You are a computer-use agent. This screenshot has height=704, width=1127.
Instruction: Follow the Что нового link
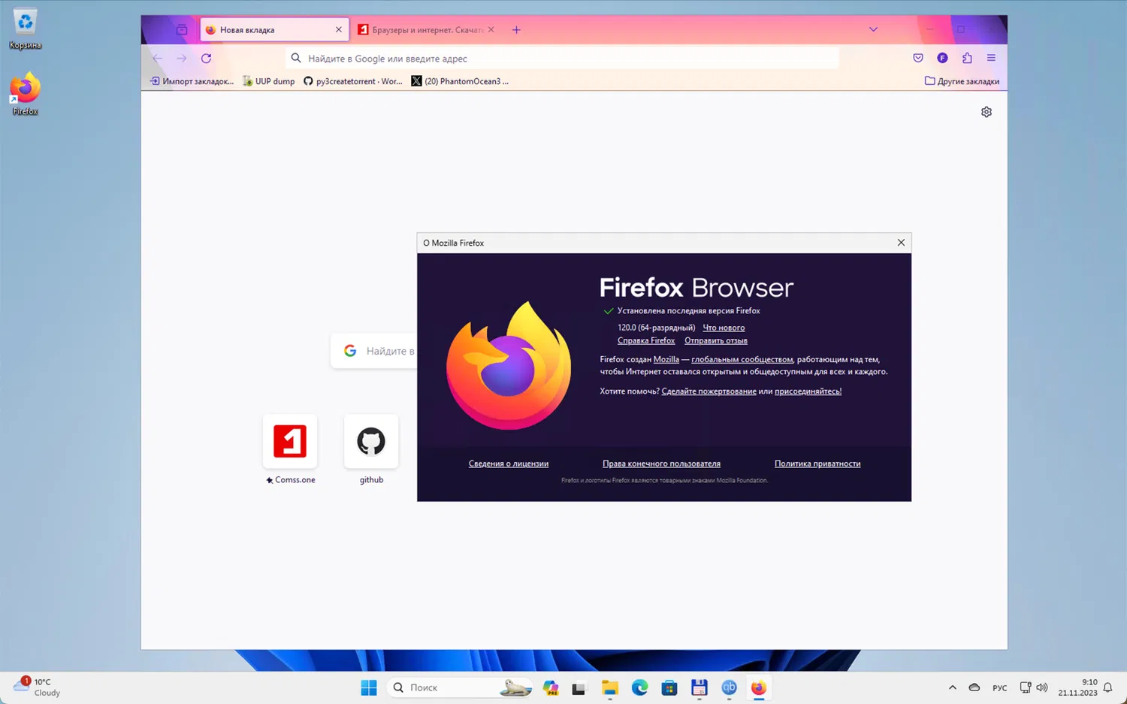(724, 328)
